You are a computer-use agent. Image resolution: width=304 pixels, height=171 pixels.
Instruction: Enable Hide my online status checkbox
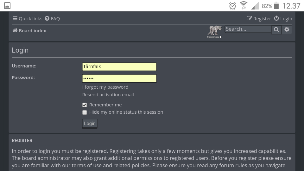coord(85,112)
